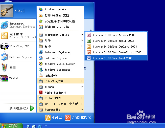Click the WinRAR books icon
Viewport: 165px width, 128px height.
4,78
